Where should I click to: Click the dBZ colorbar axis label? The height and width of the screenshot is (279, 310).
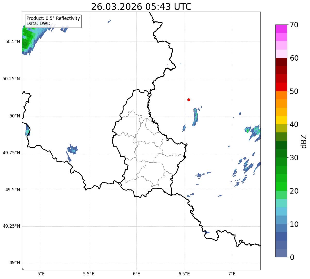point(304,141)
